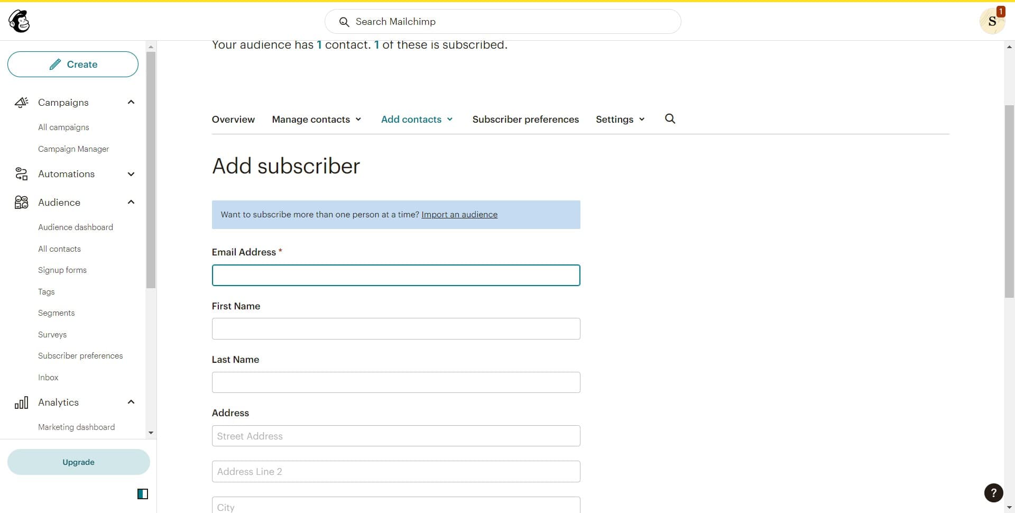This screenshot has width=1015, height=513.
Task: Toggle the sidebar collapse control at bottom left
Action: (x=143, y=493)
